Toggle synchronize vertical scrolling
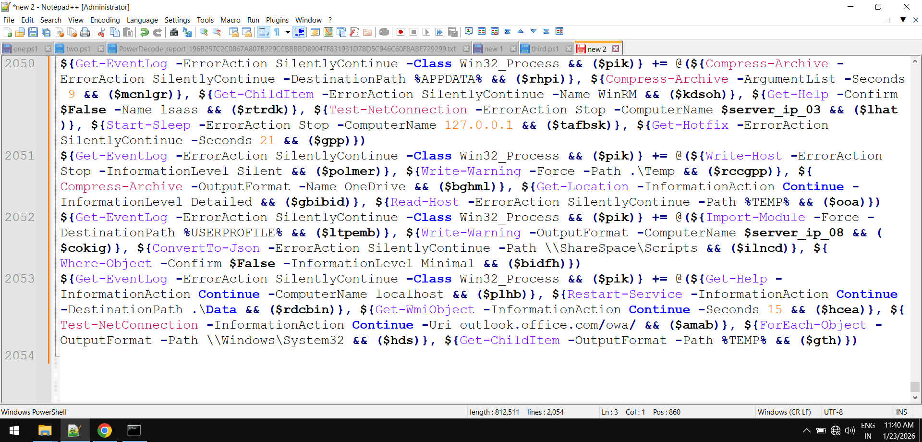 508,32
